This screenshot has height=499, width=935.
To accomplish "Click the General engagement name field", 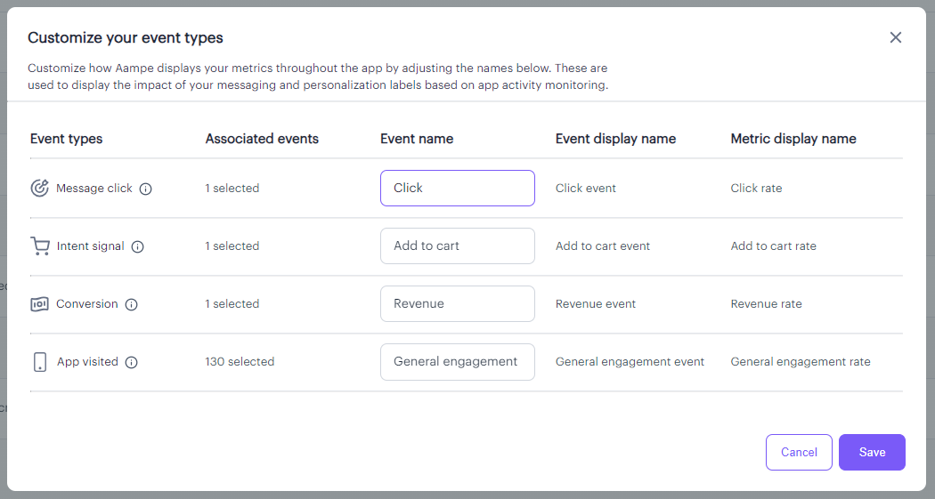I will click(457, 361).
